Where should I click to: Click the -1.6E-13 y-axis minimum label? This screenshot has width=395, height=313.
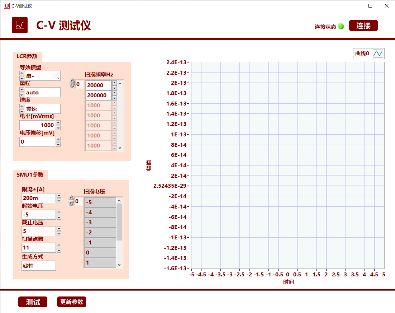[175, 268]
